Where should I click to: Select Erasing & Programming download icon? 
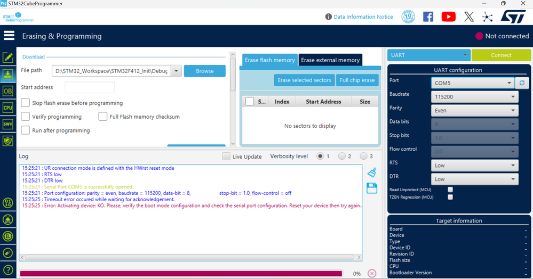8,74
